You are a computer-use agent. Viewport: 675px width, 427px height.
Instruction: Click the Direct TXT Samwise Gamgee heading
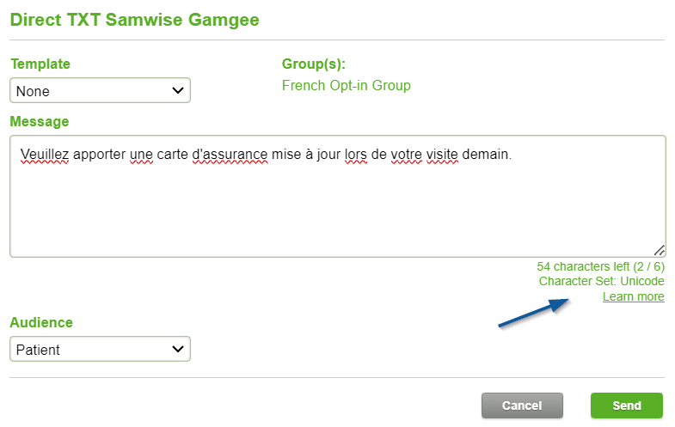pyautogui.click(x=135, y=20)
